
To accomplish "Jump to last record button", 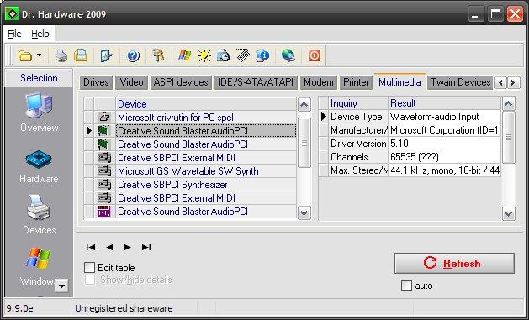I will pos(146,247).
